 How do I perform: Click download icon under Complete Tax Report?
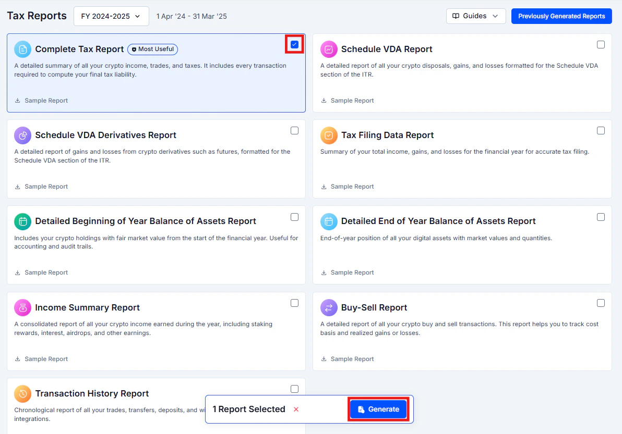[17, 101]
